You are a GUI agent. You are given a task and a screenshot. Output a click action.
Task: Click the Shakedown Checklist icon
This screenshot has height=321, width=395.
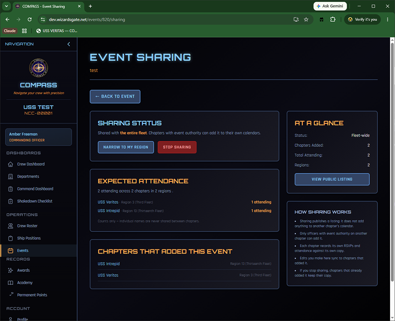(10, 201)
